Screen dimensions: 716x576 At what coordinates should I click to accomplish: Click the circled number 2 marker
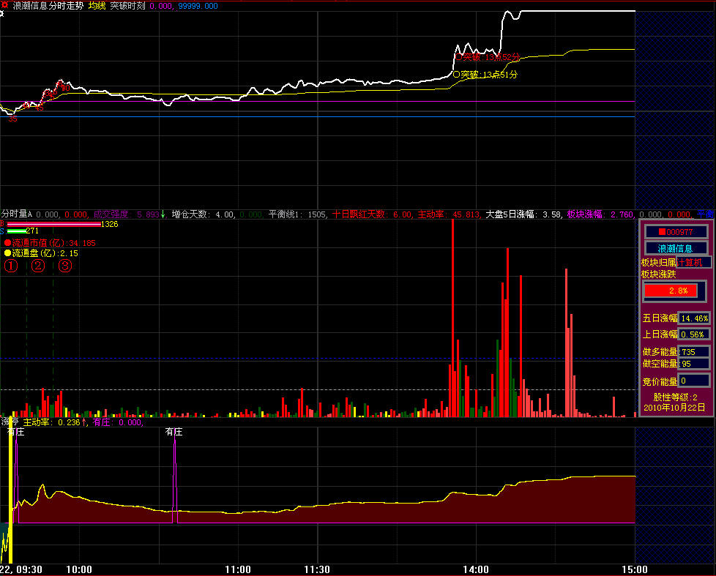click(38, 266)
